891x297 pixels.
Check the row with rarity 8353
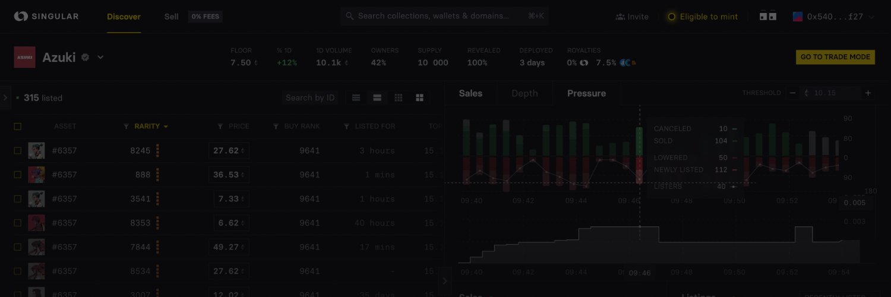(18, 223)
